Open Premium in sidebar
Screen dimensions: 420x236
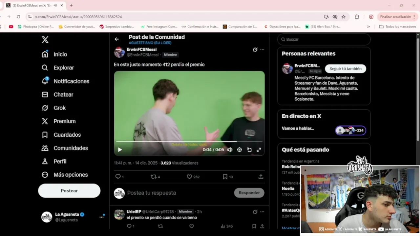point(59,121)
